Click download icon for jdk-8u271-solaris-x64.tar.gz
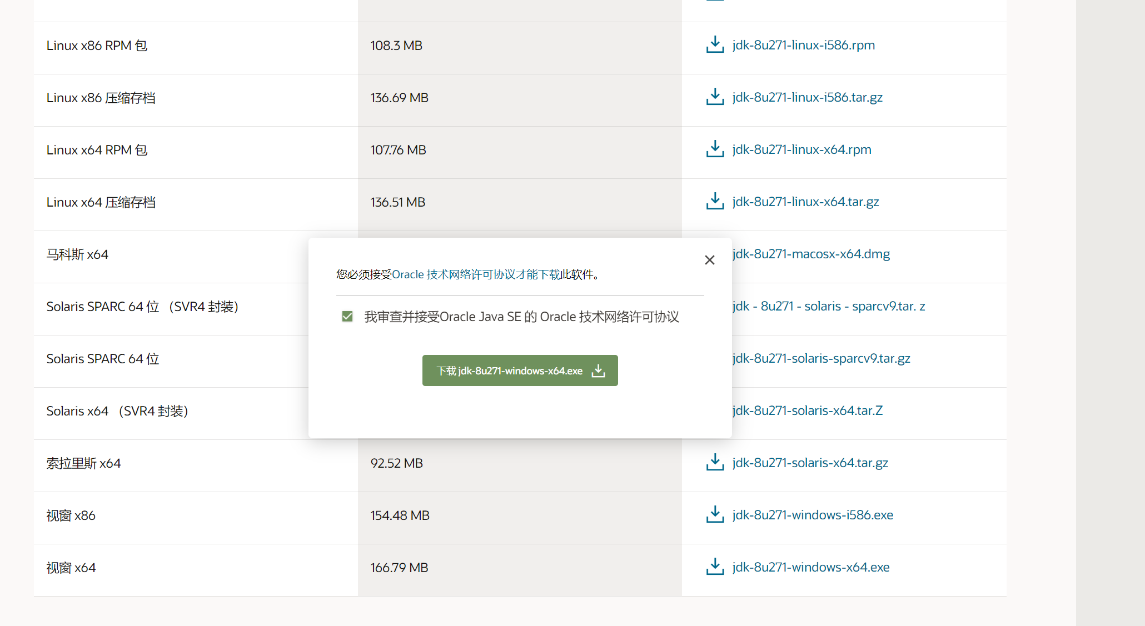Image resolution: width=1145 pixels, height=626 pixels. pyautogui.click(x=715, y=462)
